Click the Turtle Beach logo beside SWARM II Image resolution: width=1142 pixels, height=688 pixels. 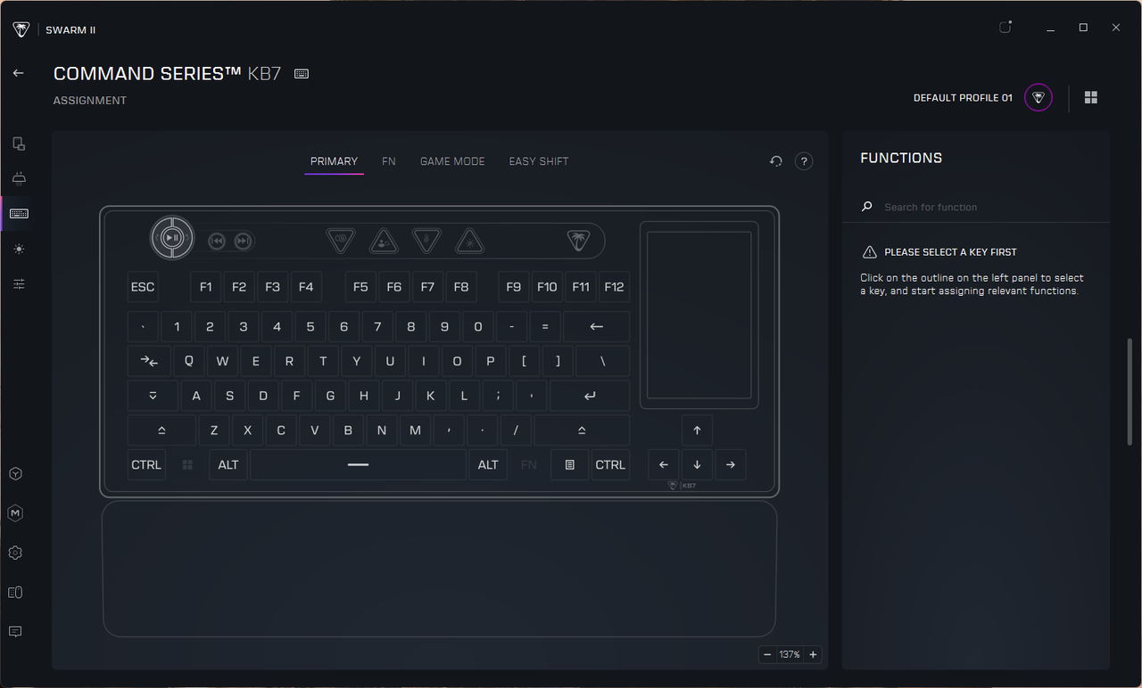21,29
